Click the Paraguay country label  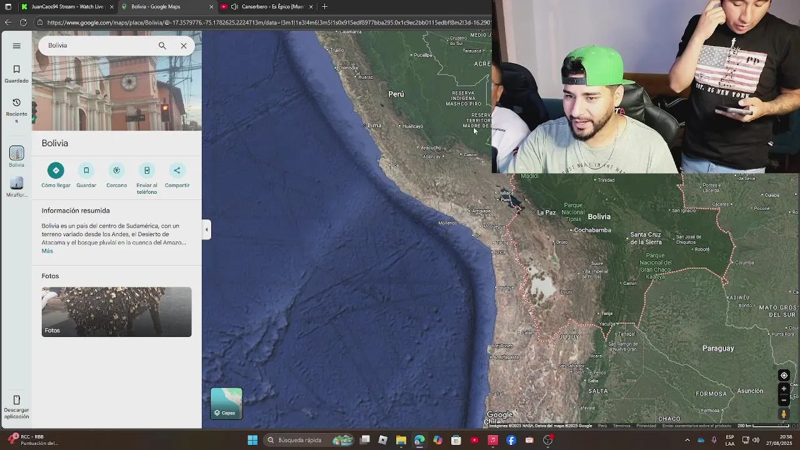[718, 348]
